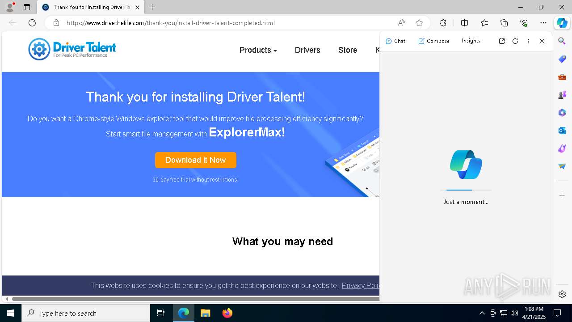Open the sidebar Tools briefcase icon
This screenshot has height=322, width=572.
pyautogui.click(x=562, y=77)
